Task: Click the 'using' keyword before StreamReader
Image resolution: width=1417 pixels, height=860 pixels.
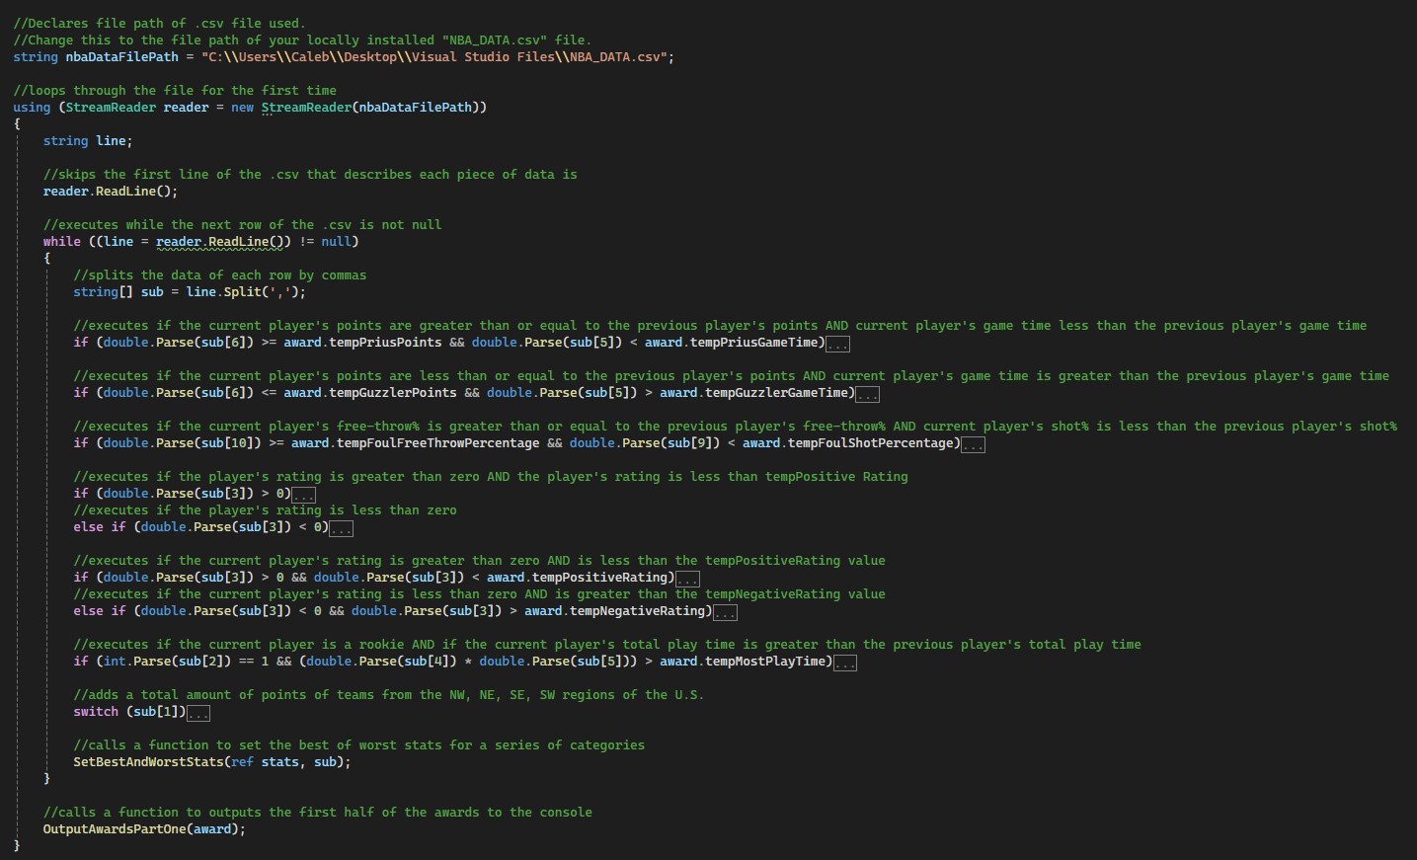Action: [x=32, y=108]
